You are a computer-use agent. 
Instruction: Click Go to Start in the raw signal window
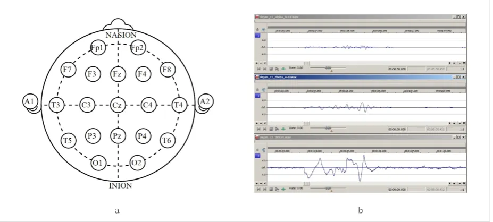click(x=258, y=189)
